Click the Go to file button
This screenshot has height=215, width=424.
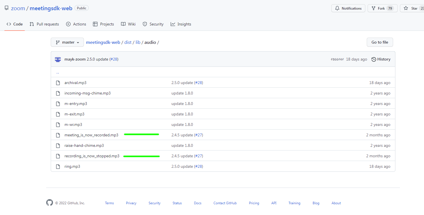380,42
